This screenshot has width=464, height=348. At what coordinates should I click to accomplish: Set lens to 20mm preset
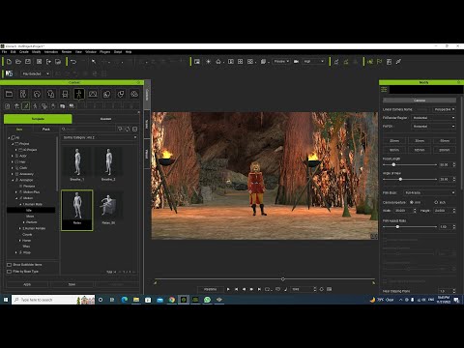(394, 141)
